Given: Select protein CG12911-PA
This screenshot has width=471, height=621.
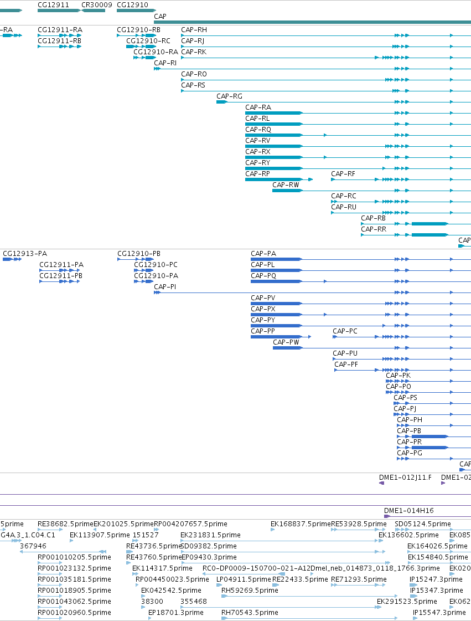Looking at the screenshot, I should (x=60, y=270).
